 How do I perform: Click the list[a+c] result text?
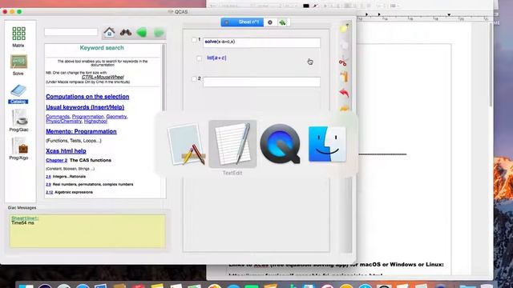coord(216,58)
